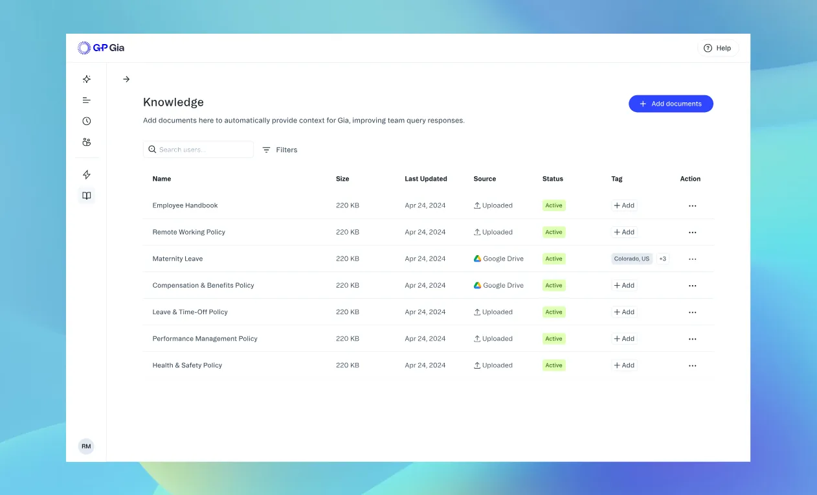The height and width of the screenshot is (495, 817).
Task: Click the G-P Gia logo
Action: (101, 48)
